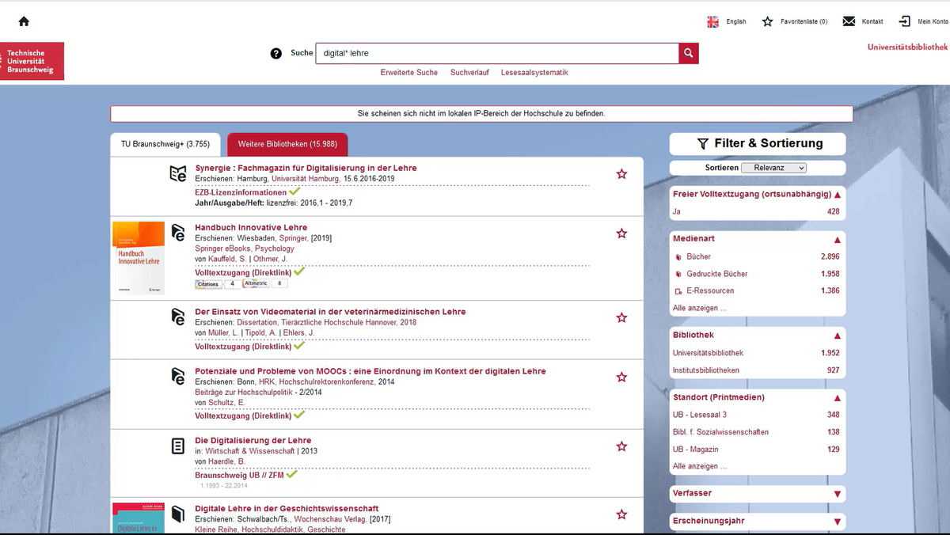The image size is (950, 535).
Task: Open the Mein Konto login icon
Action: click(x=905, y=21)
